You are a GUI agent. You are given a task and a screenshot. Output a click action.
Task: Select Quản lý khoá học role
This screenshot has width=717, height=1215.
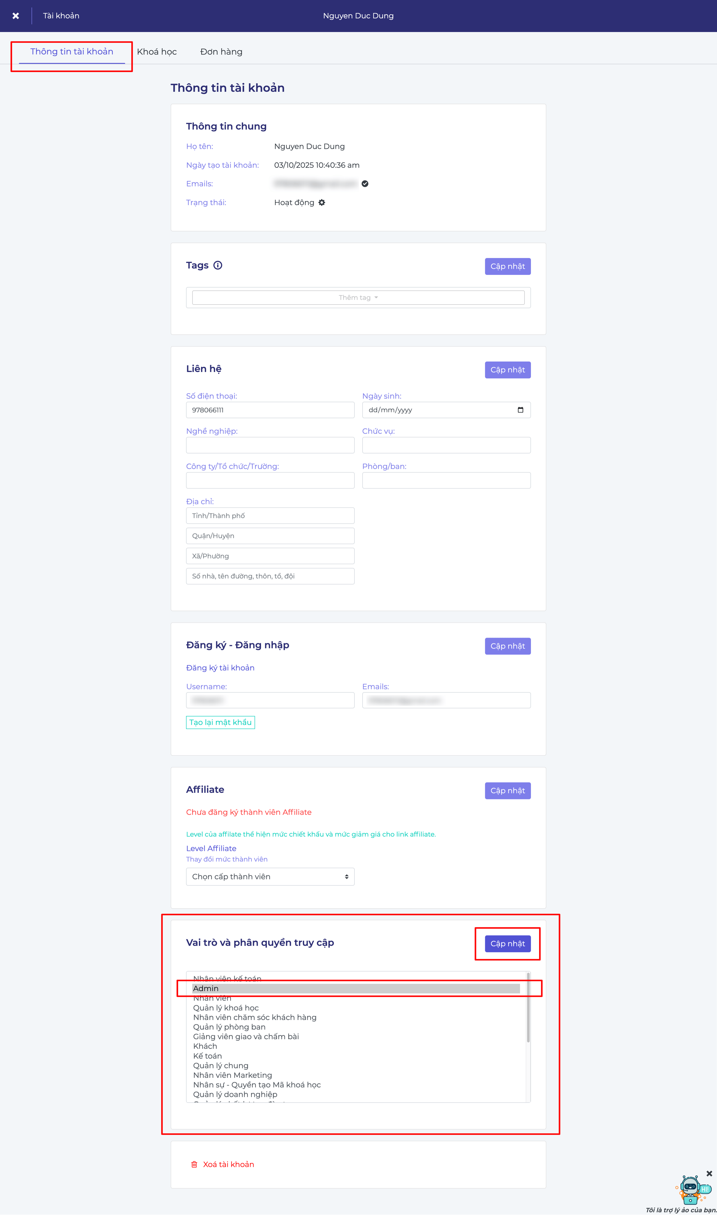pos(226,1008)
